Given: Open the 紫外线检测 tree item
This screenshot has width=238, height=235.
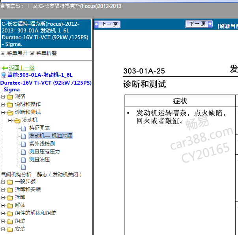Looking at the screenshot, I should (x=42, y=144).
